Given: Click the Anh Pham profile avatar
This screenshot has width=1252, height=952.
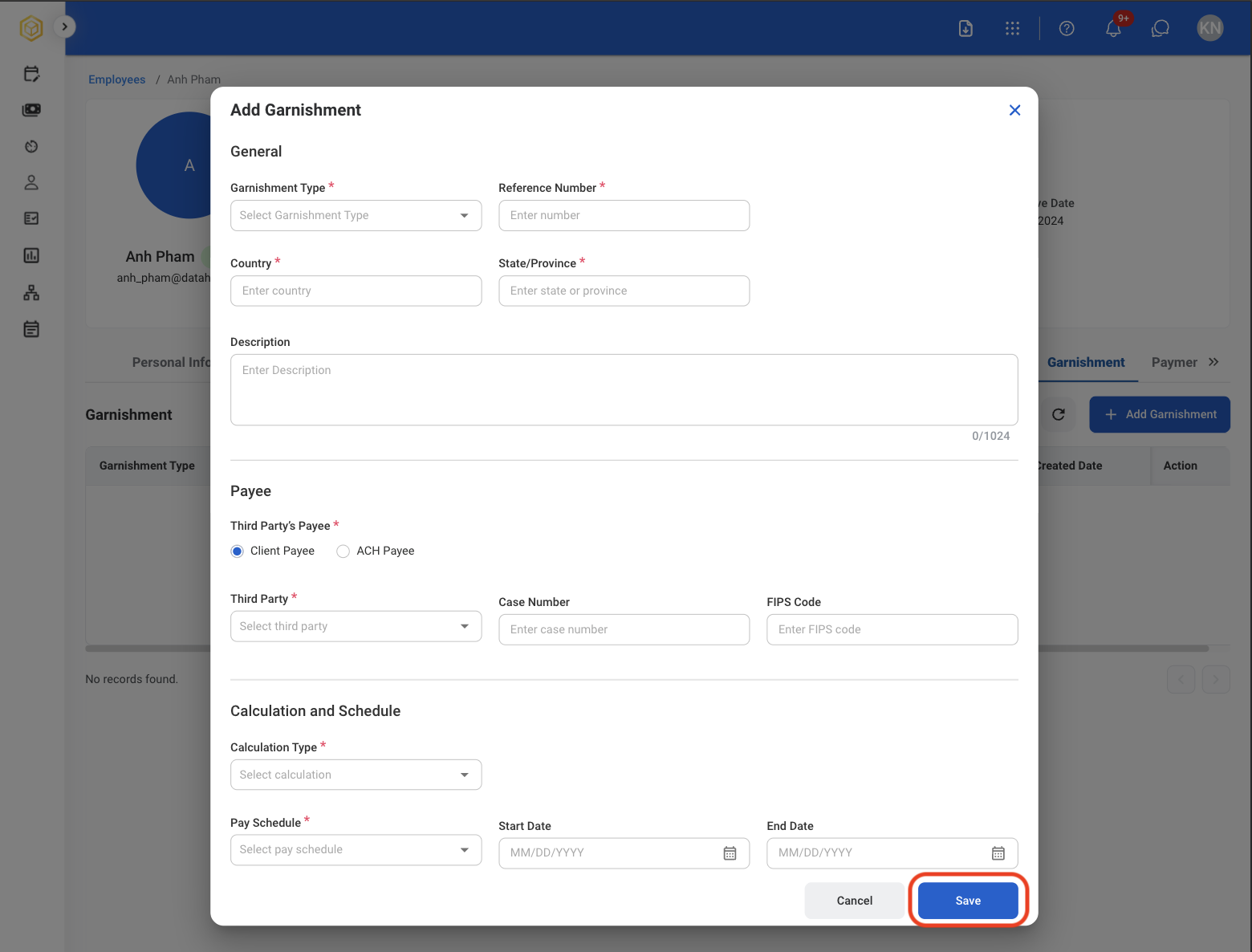Looking at the screenshot, I should (173, 165).
